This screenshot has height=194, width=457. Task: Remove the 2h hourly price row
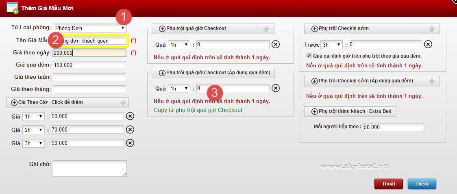coord(130,129)
